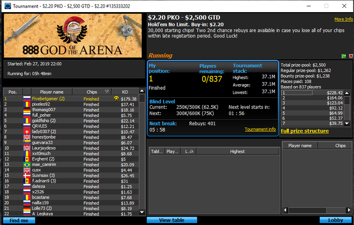The width and height of the screenshot is (354, 225).
Task: Open the Full prize structure link
Action: point(304,131)
